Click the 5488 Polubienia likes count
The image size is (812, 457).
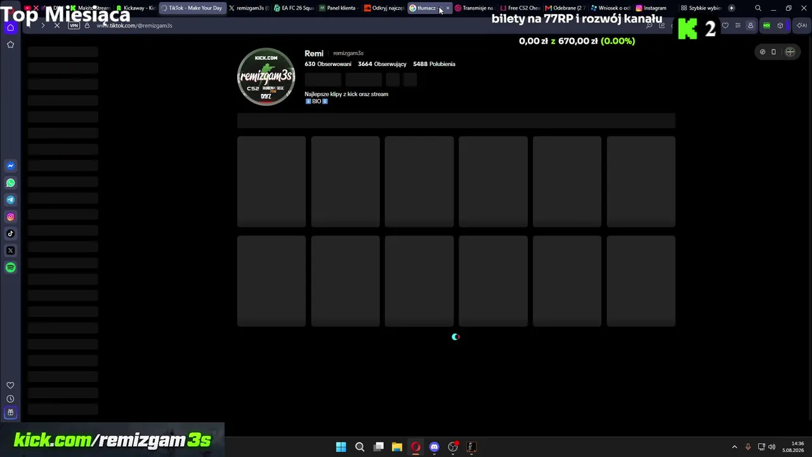(434, 64)
